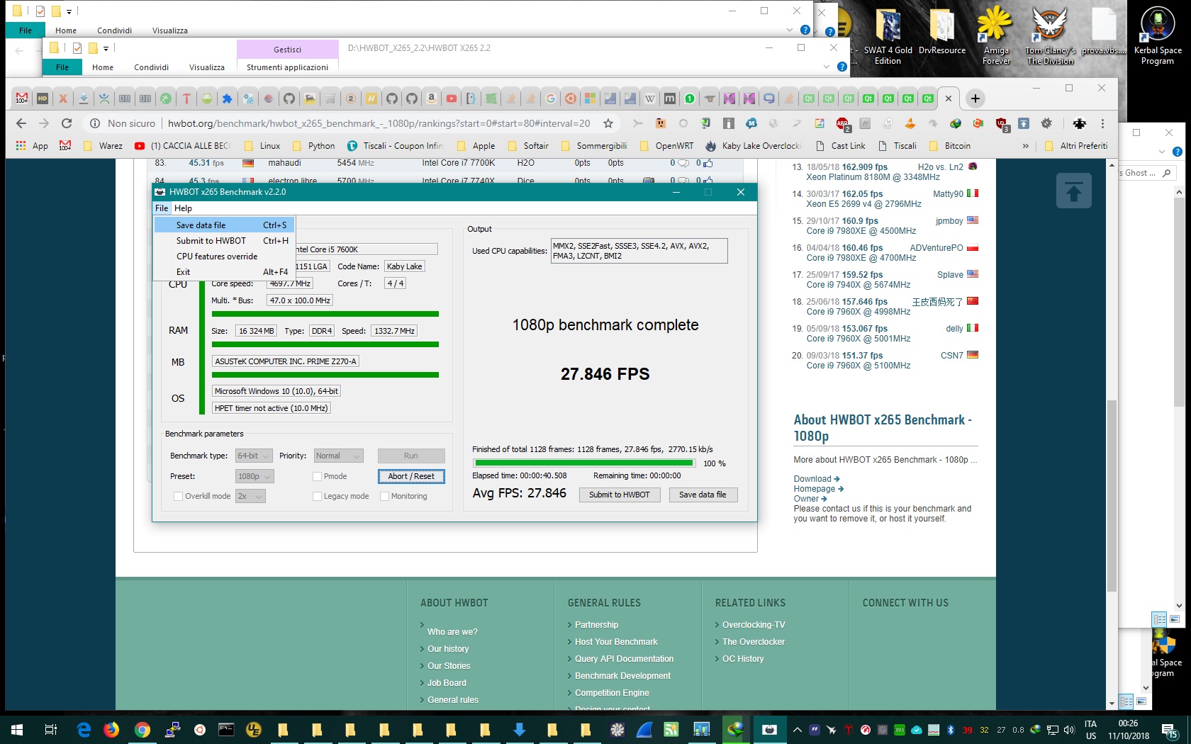Switch to the Amazon tab
Screen dimensions: 1191x744
(431, 98)
